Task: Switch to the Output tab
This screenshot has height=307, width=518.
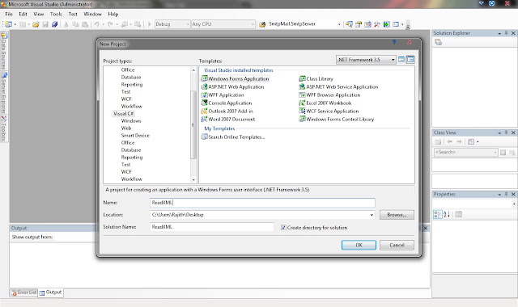Action: [x=50, y=292]
